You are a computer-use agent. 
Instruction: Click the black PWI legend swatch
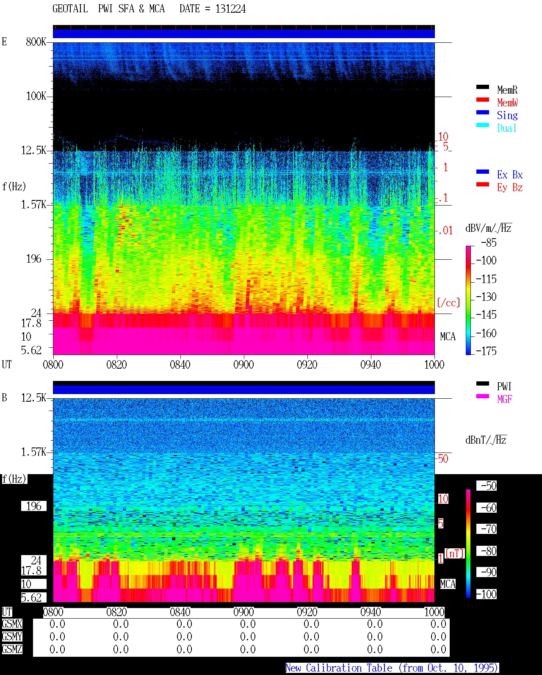483,384
